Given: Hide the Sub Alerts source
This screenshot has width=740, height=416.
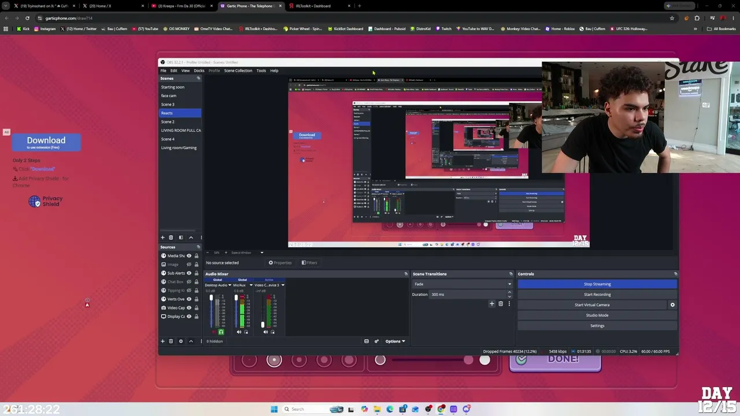Looking at the screenshot, I should tap(188, 273).
